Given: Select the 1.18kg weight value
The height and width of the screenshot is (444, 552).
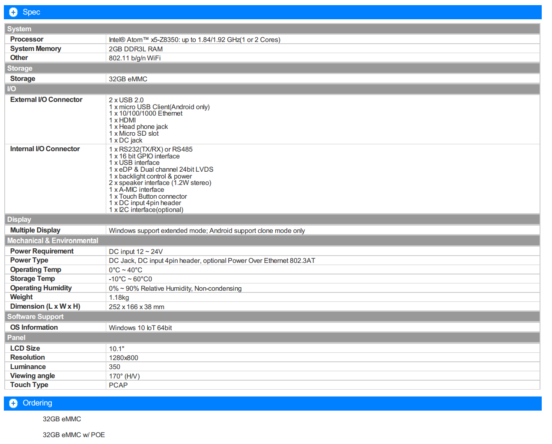Looking at the screenshot, I should coord(119,298).
